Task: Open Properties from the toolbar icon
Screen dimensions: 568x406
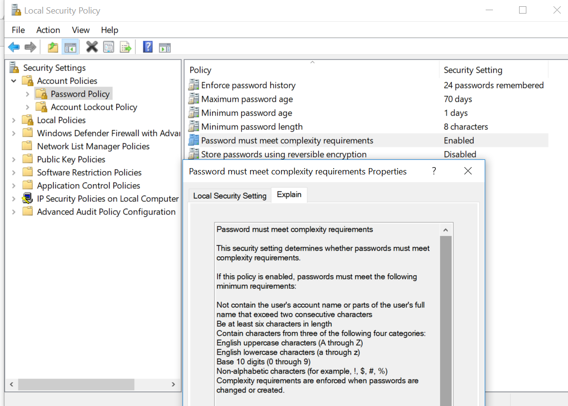Action: pos(108,47)
